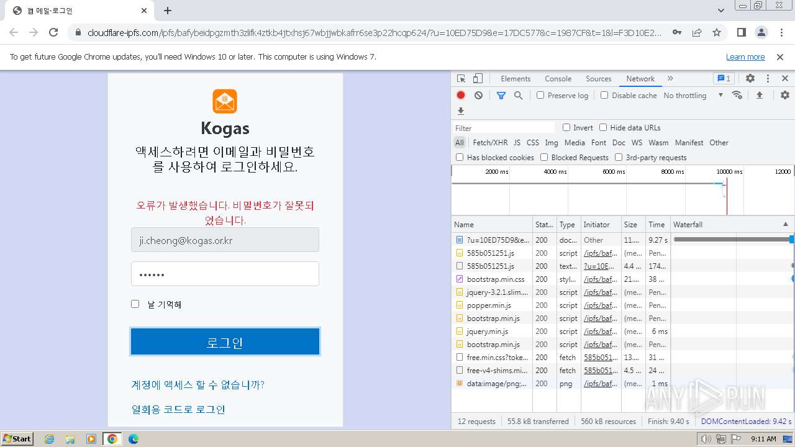Select the popper.min.js request row
This screenshot has width=795, height=447.
(623, 305)
